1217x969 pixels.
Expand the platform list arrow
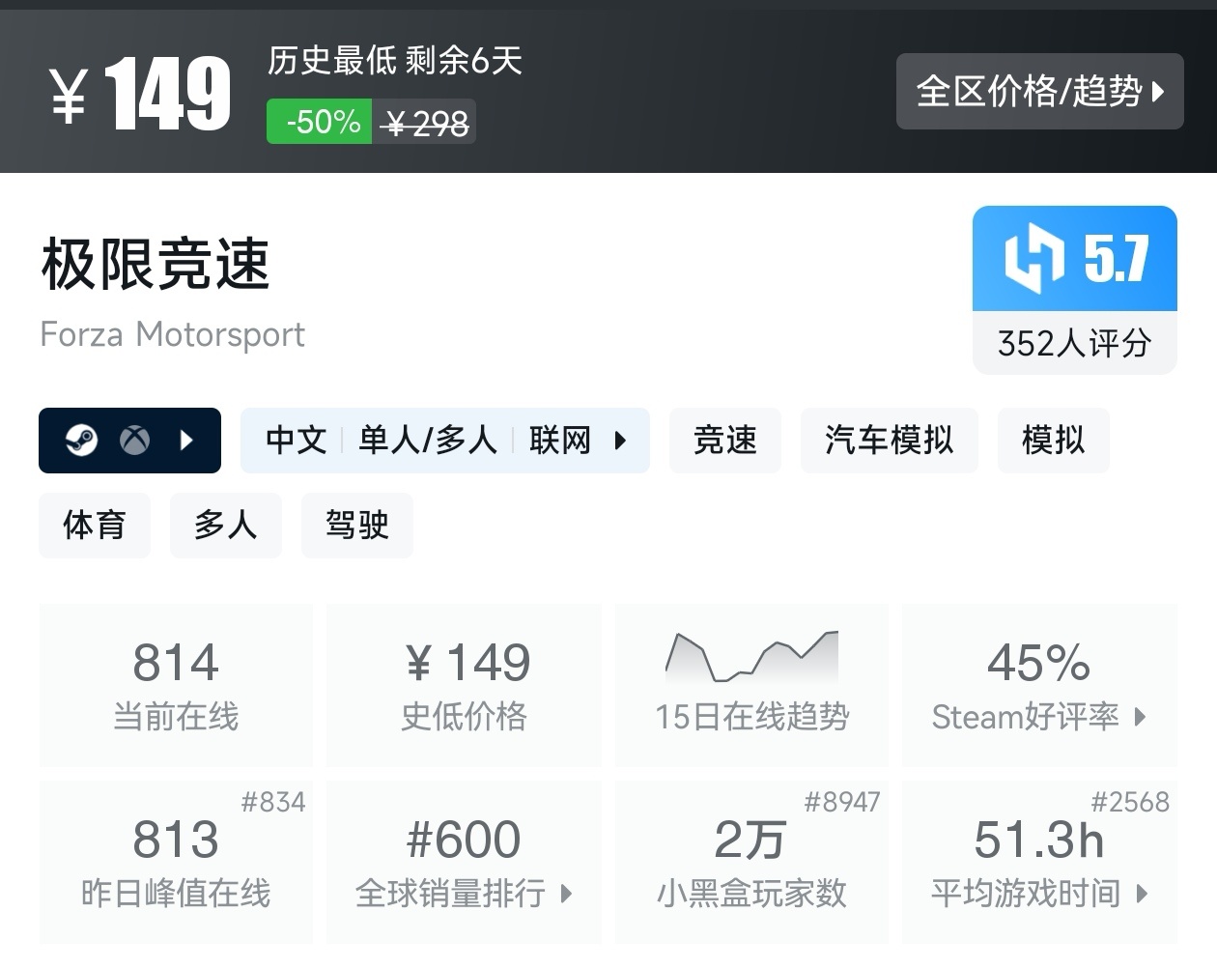185,441
